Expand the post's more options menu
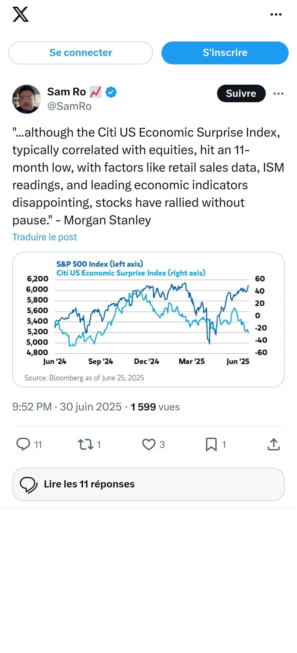The image size is (297, 653). (x=278, y=94)
